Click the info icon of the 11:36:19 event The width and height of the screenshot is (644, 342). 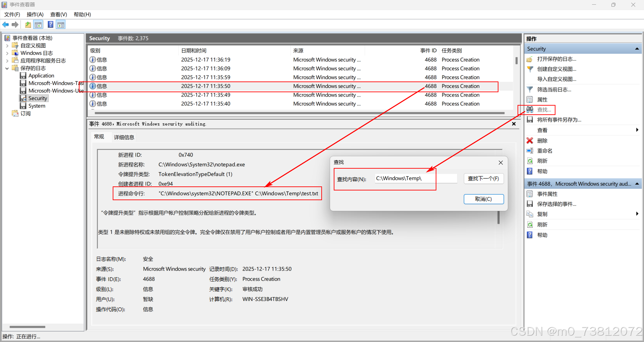[x=93, y=60]
